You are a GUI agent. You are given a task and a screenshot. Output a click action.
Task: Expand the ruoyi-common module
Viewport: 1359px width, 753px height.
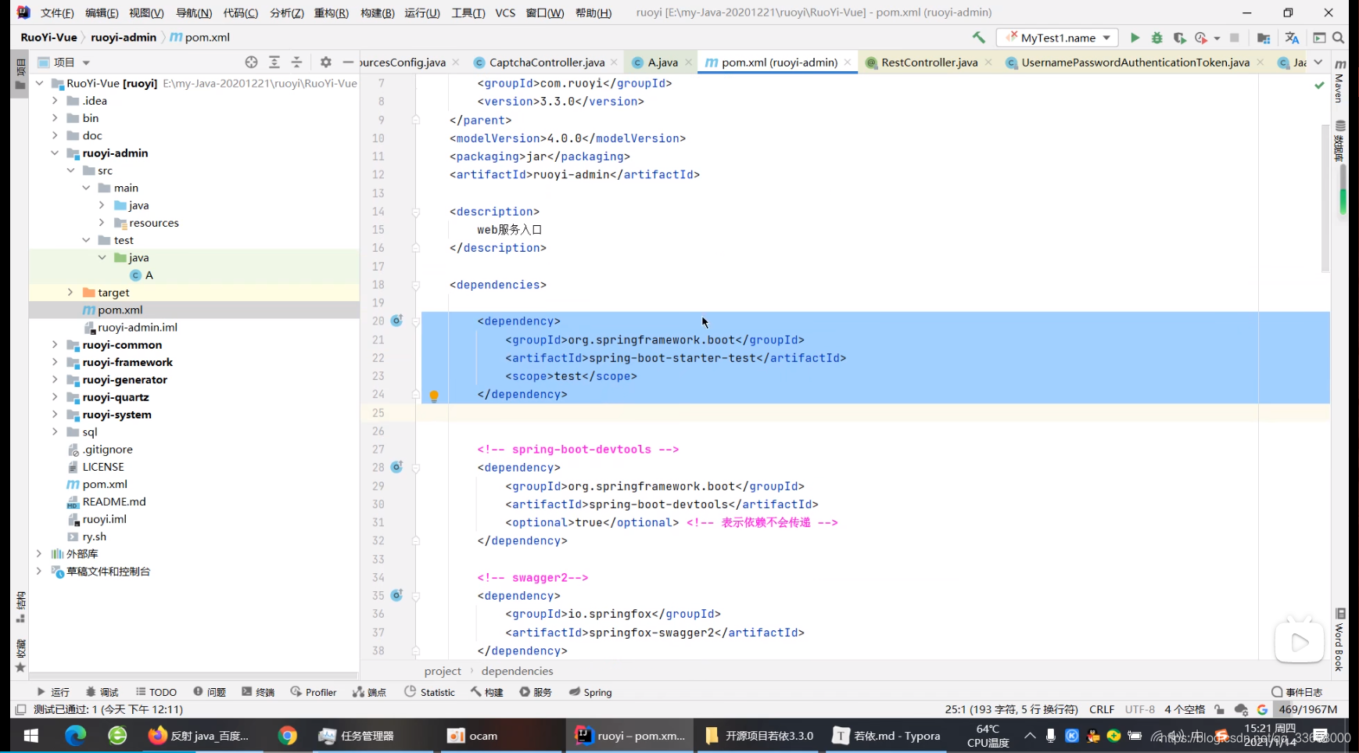(55, 345)
